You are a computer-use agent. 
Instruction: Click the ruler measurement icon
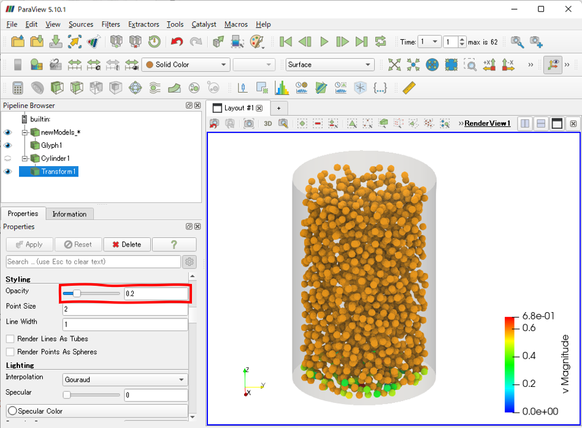click(x=408, y=88)
